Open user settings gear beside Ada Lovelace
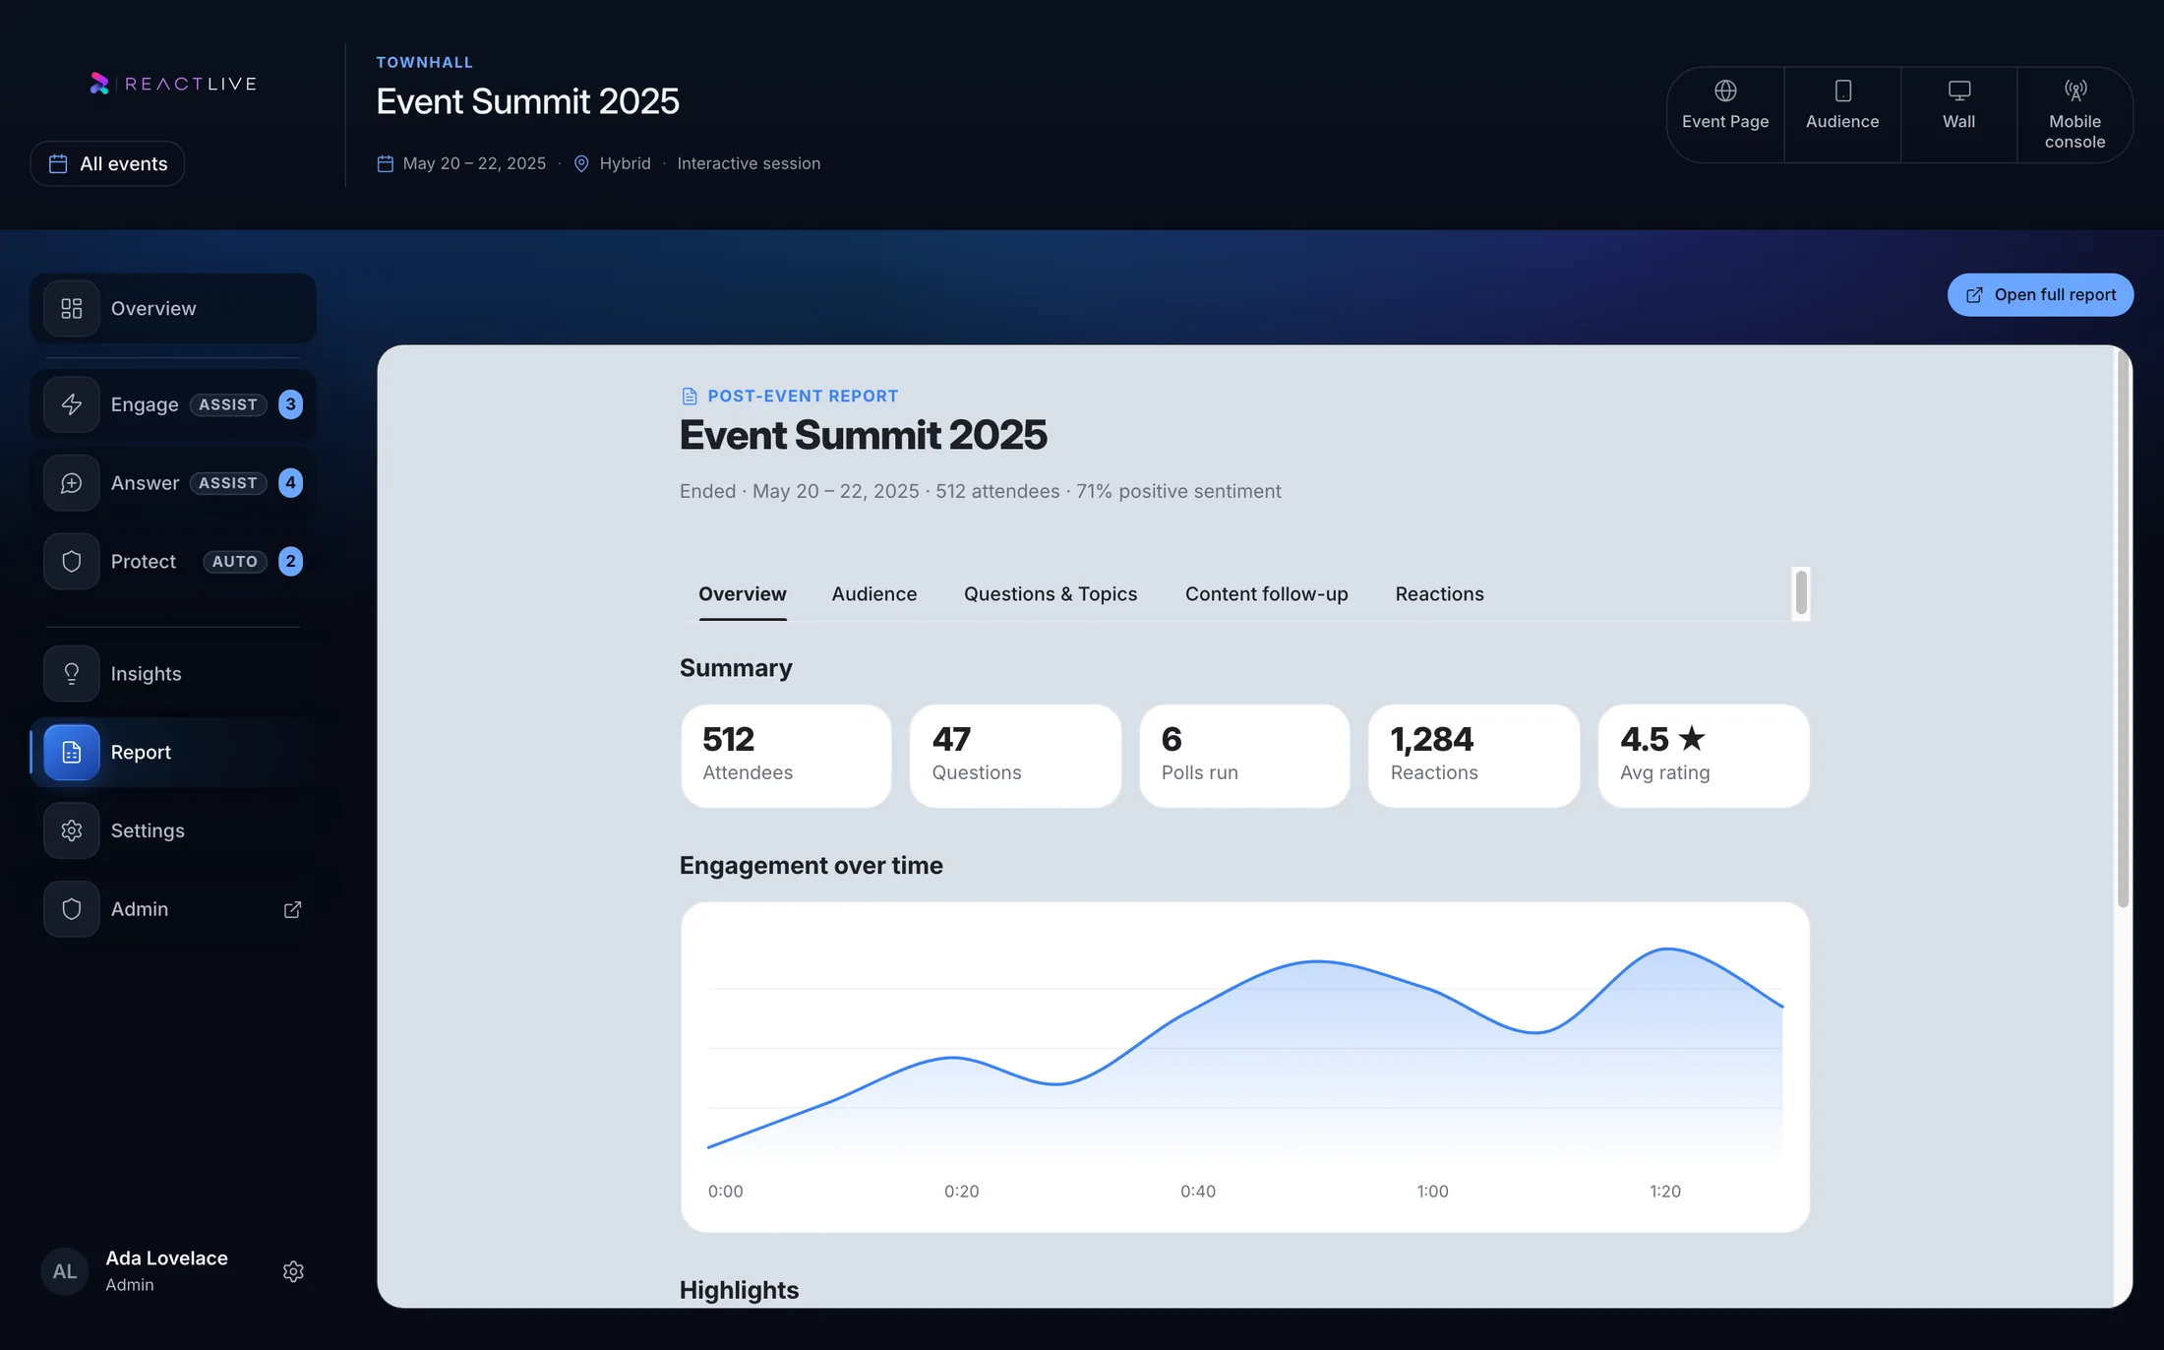The width and height of the screenshot is (2164, 1350). (293, 1271)
